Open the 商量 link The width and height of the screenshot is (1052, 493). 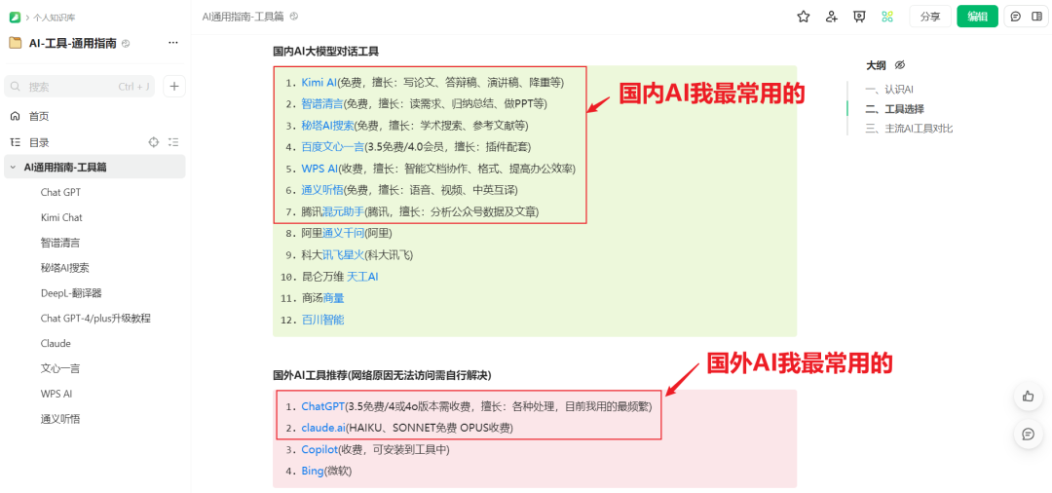click(x=333, y=298)
